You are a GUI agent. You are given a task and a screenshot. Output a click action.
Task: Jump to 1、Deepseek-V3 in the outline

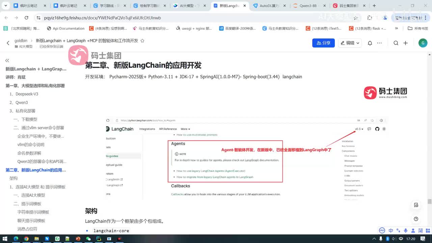[24, 94]
